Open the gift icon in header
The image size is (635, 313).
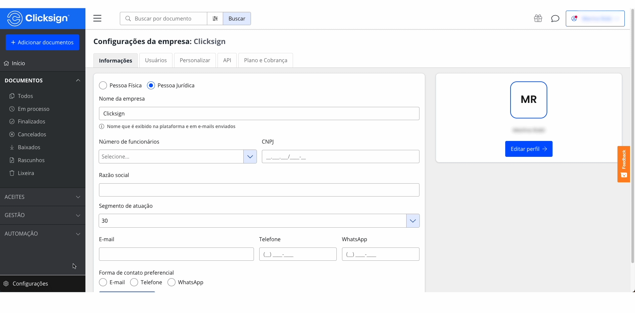(538, 18)
